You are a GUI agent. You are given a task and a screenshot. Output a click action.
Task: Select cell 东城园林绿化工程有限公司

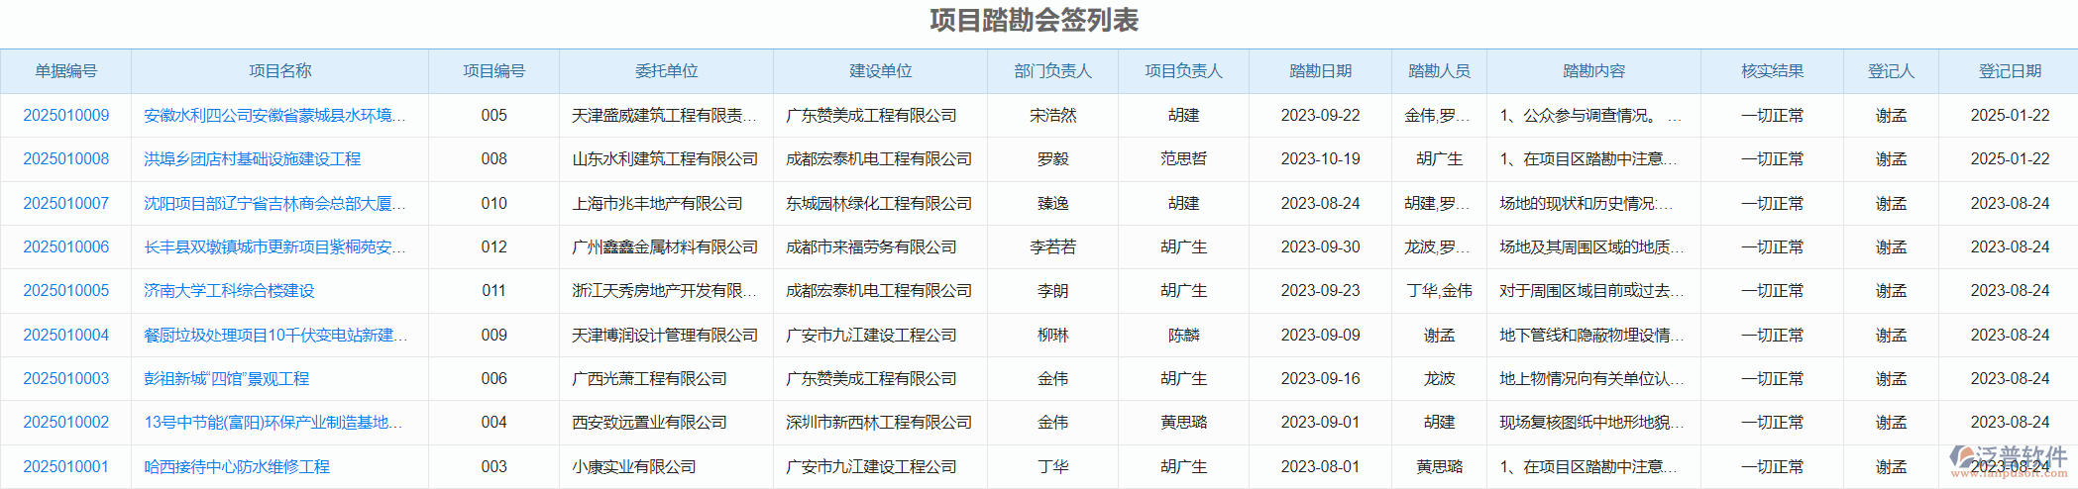(879, 204)
